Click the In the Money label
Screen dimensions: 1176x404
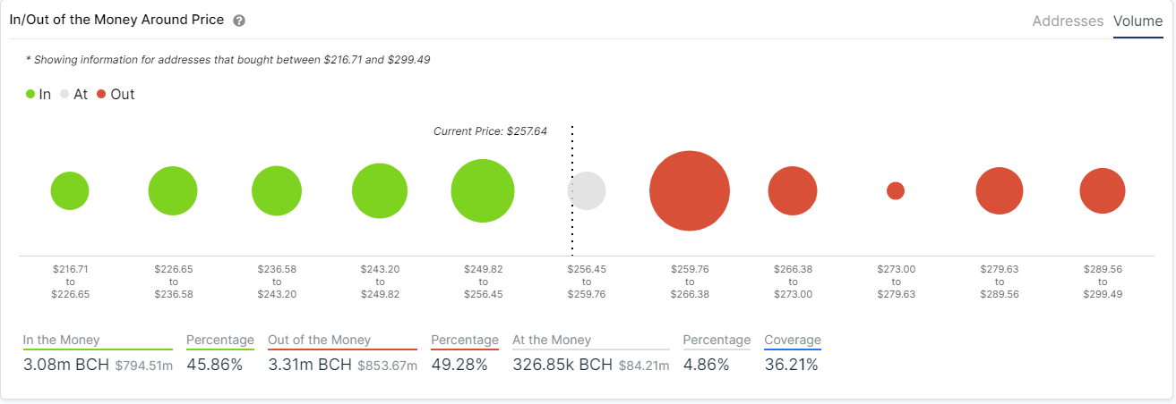[62, 340]
